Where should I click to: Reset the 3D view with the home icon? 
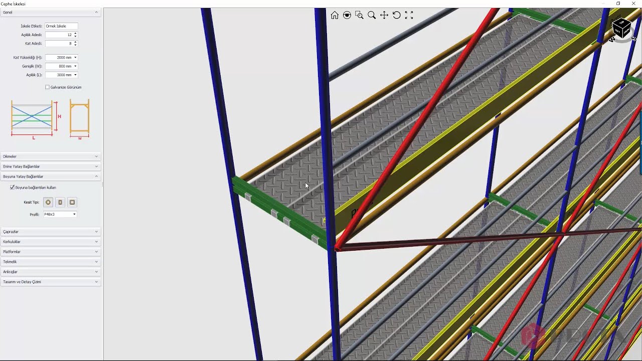(335, 15)
